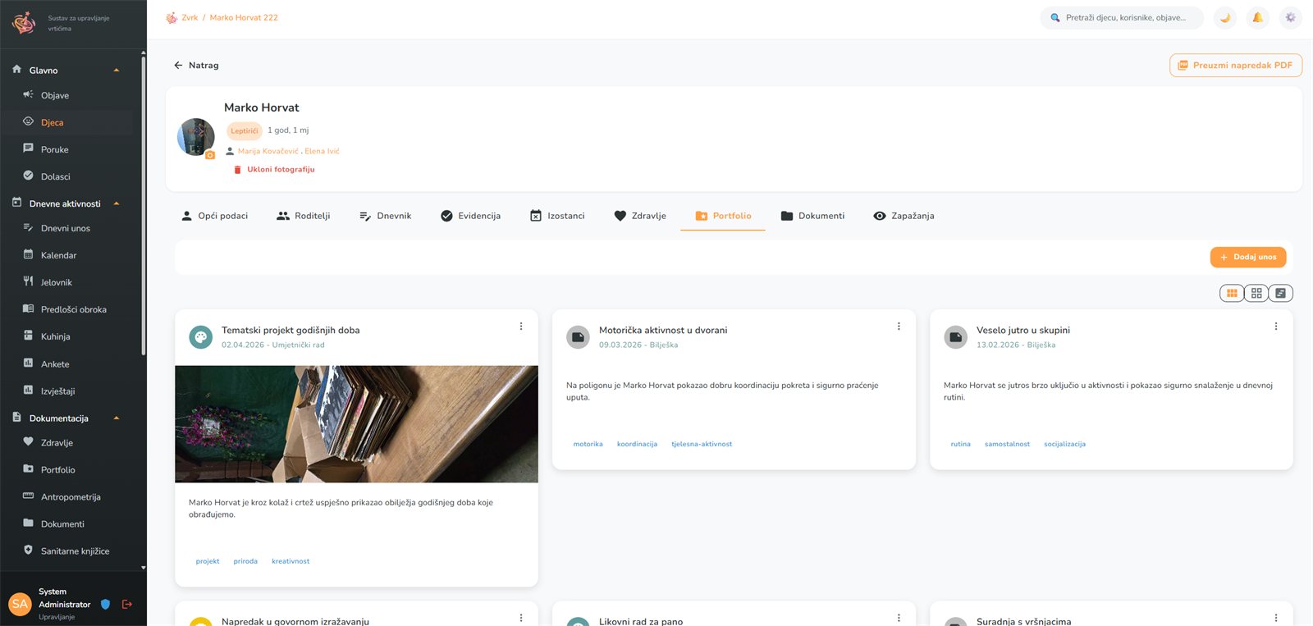The height and width of the screenshot is (626, 1313).
Task: Collapse the Dnevne aktivnosti section
Action: 117,203
